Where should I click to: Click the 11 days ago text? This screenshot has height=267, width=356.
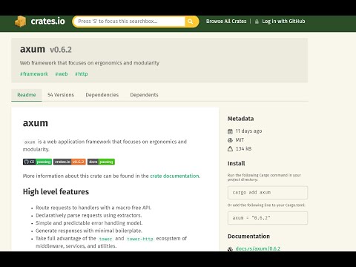click(248, 131)
